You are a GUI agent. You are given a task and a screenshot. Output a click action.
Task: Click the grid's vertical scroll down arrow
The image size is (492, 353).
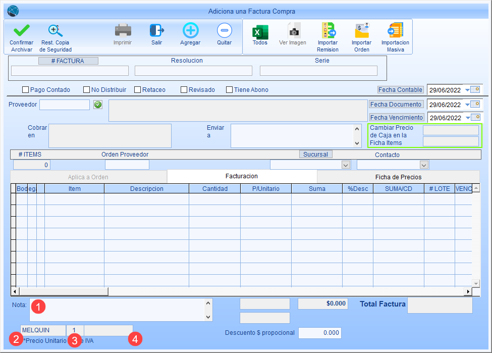pyautogui.click(x=476, y=283)
